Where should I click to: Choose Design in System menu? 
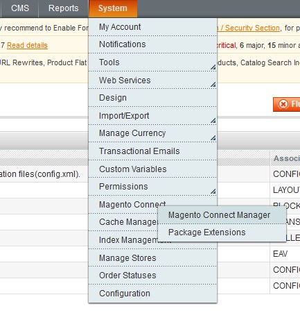click(152, 98)
